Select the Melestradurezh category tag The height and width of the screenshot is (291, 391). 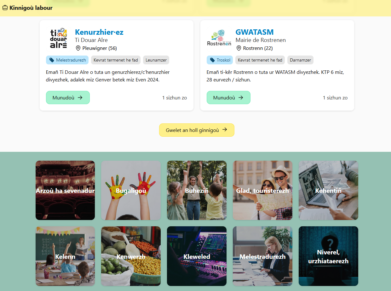point(67,60)
